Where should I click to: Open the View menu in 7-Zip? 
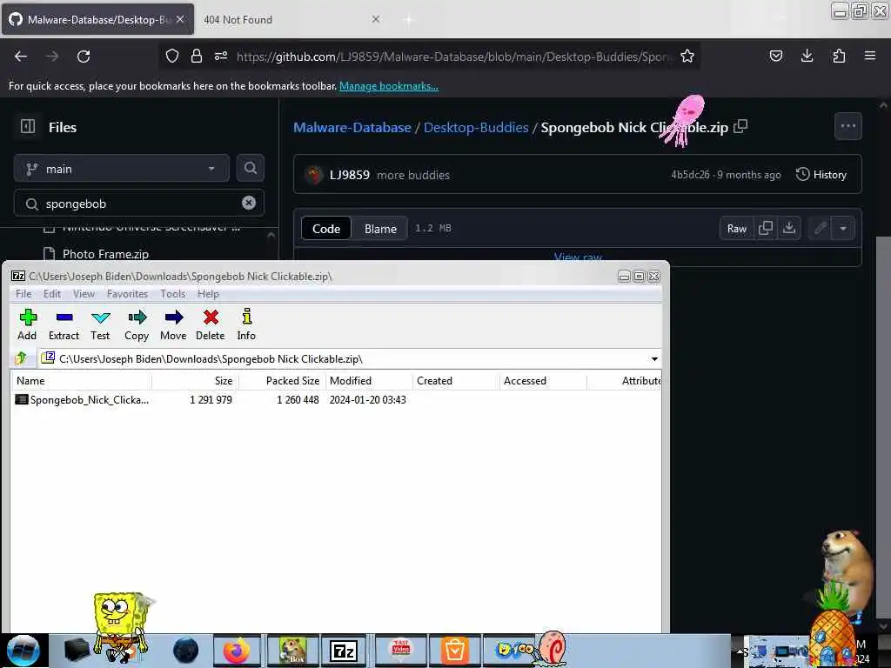point(84,294)
